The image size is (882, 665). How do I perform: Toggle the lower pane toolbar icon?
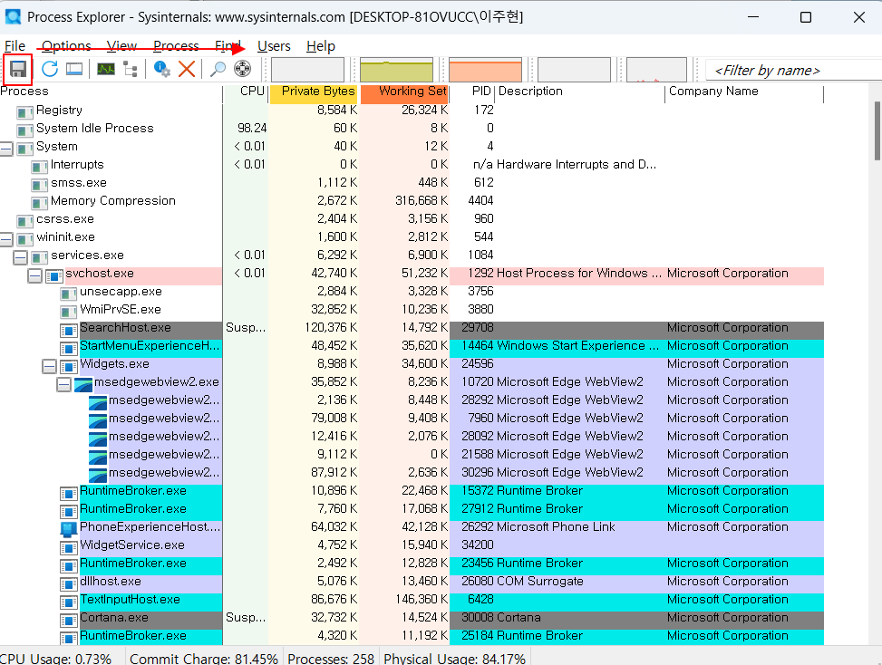pyautogui.click(x=74, y=69)
